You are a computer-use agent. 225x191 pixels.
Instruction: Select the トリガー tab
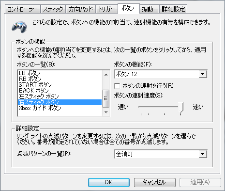pos(107,9)
